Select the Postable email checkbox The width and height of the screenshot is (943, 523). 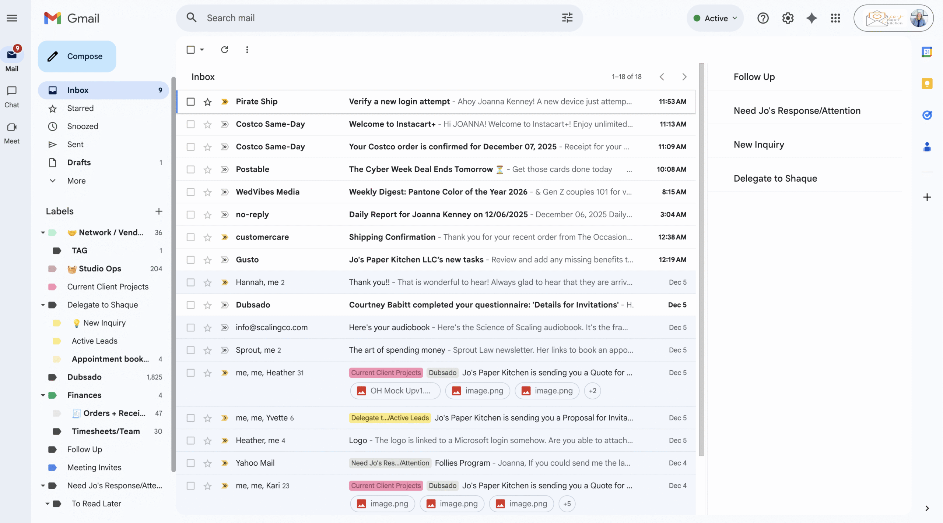tap(190, 170)
